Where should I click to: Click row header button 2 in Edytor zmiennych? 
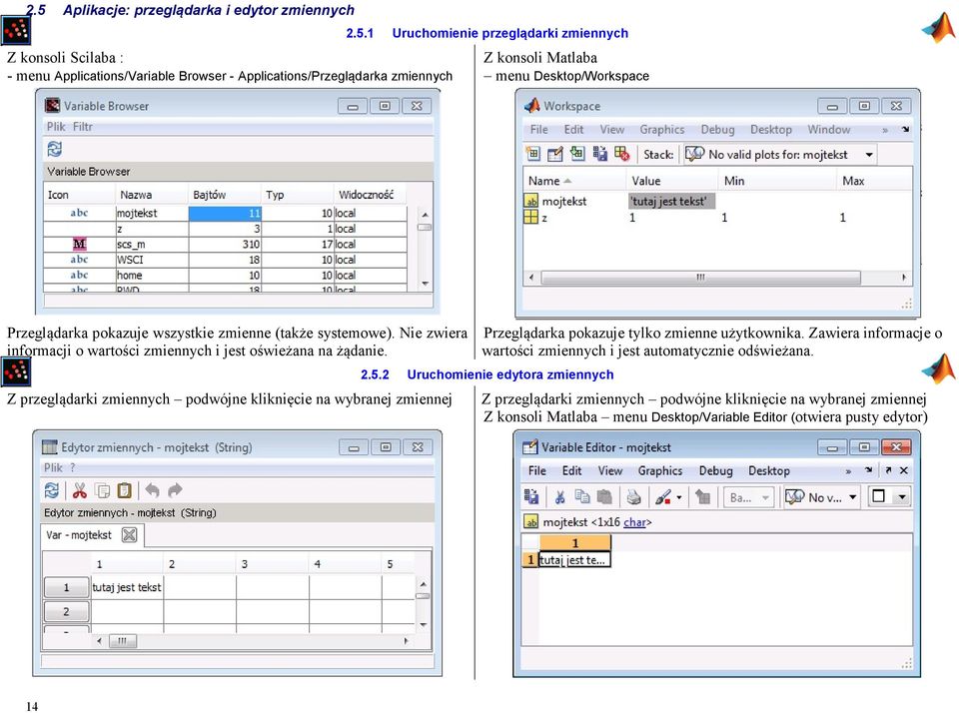tap(67, 611)
